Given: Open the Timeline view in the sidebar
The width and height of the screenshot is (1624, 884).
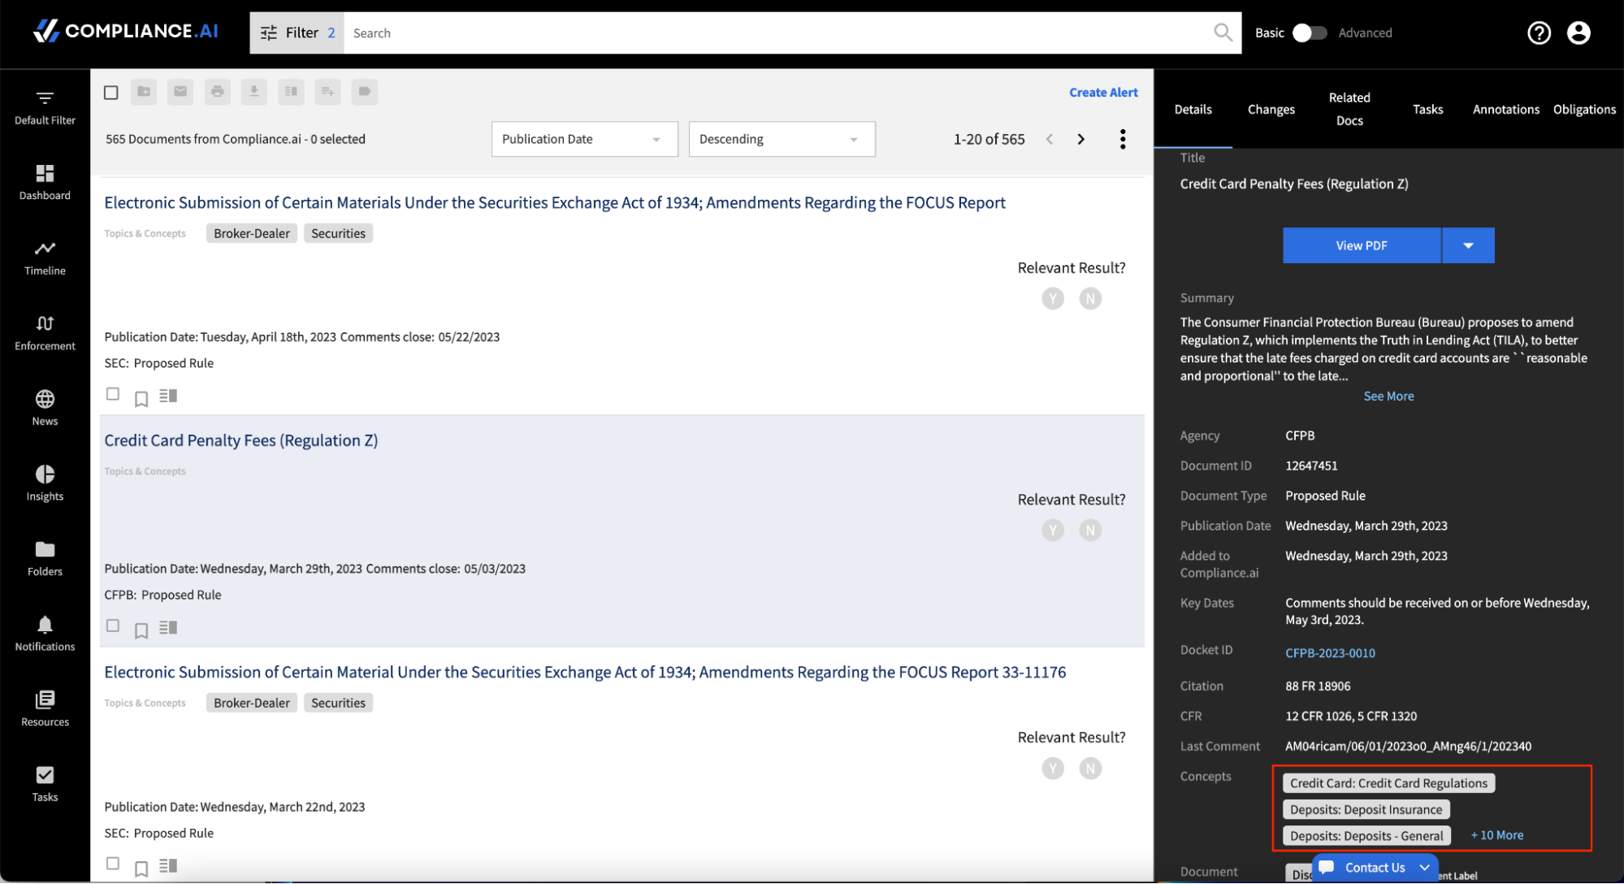Looking at the screenshot, I should [x=45, y=258].
